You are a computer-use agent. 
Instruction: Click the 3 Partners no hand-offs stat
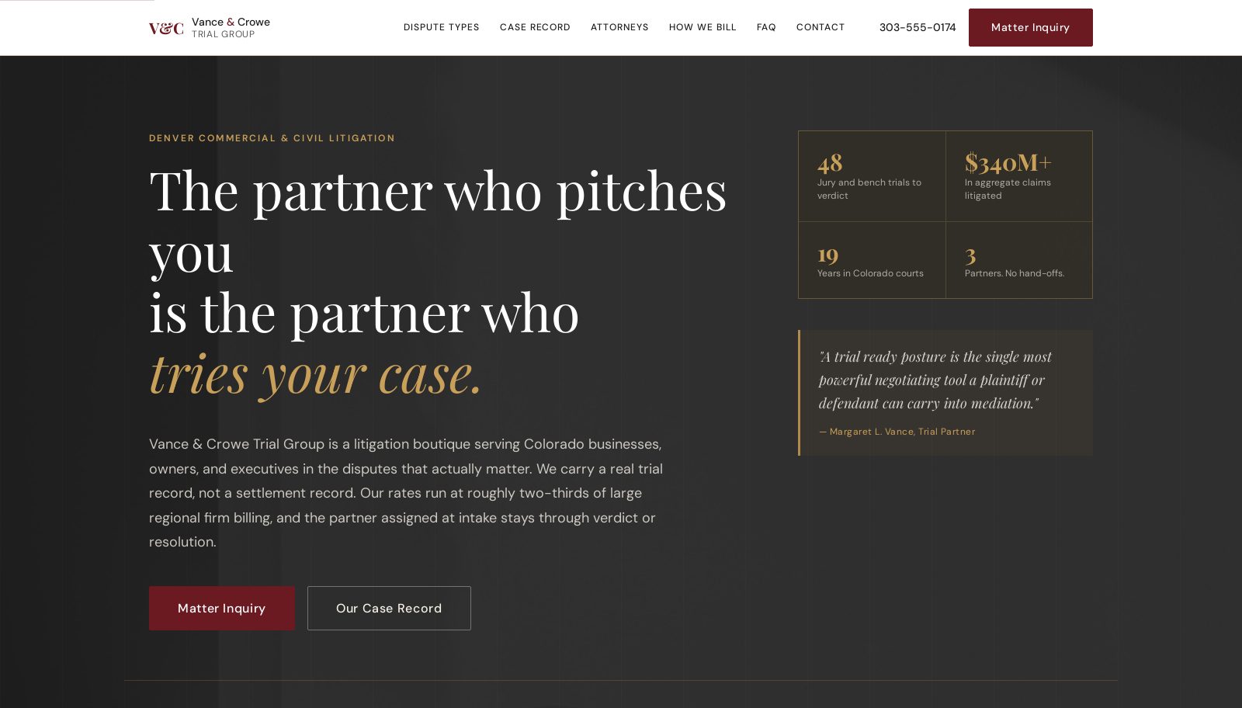pyautogui.click(x=1019, y=260)
